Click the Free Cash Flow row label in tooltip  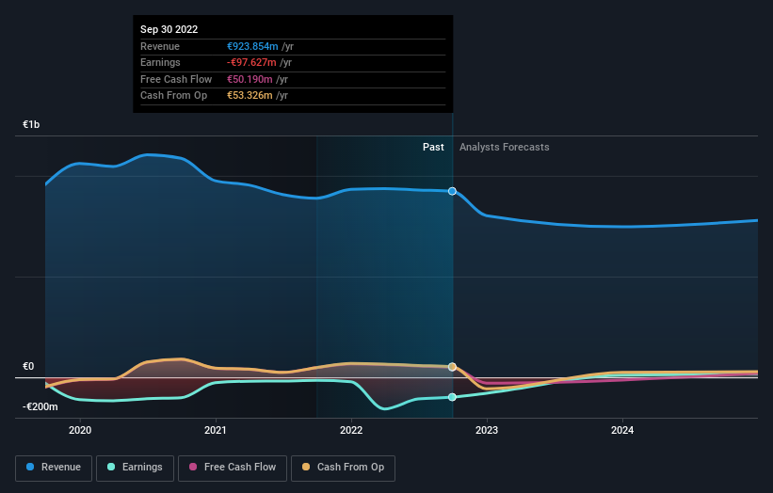(x=176, y=79)
